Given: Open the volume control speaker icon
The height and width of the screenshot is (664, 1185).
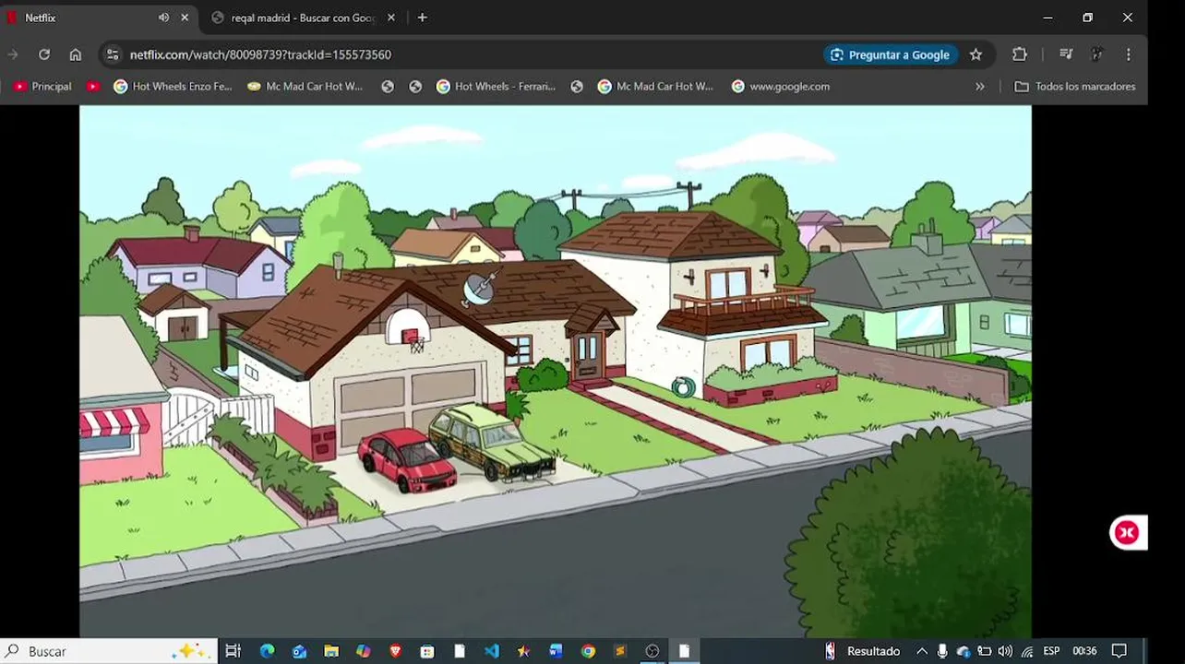Looking at the screenshot, I should [x=1005, y=651].
